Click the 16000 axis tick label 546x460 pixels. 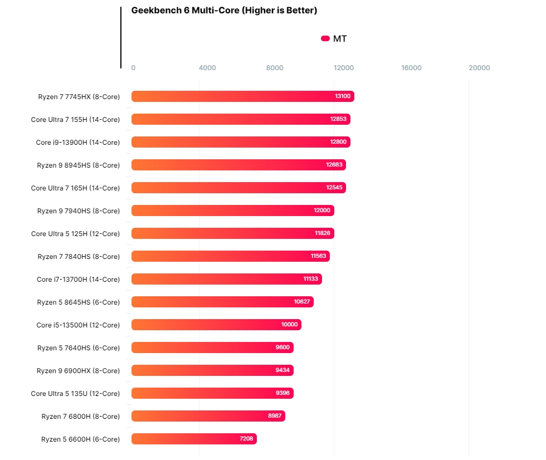411,68
